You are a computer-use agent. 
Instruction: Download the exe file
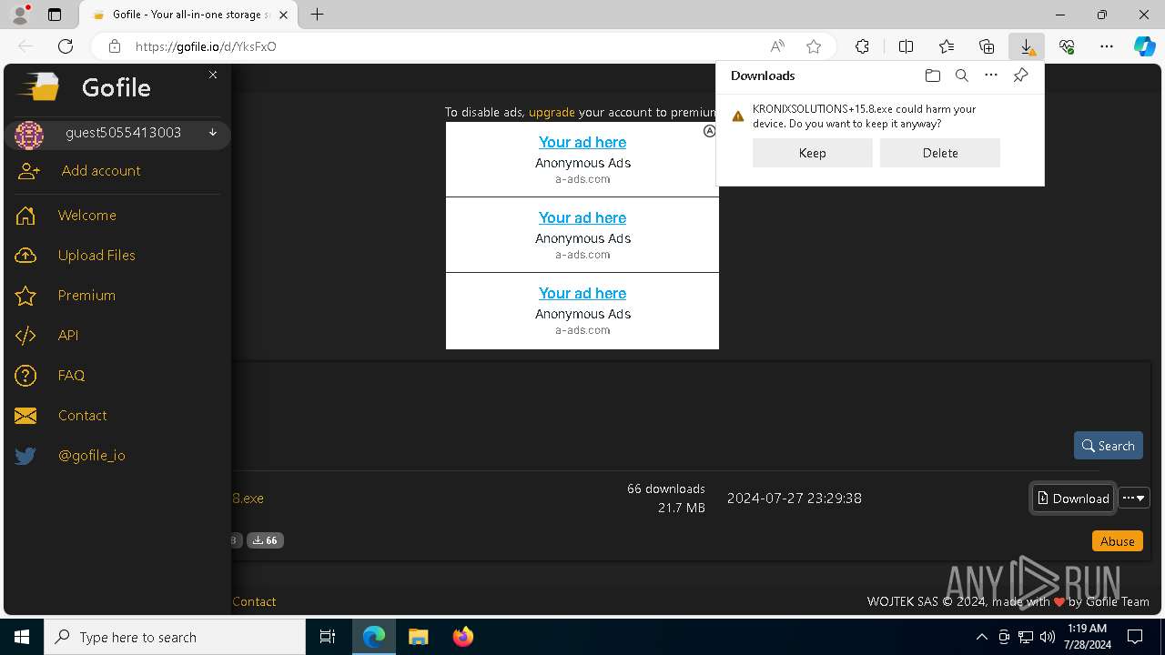[1073, 499]
